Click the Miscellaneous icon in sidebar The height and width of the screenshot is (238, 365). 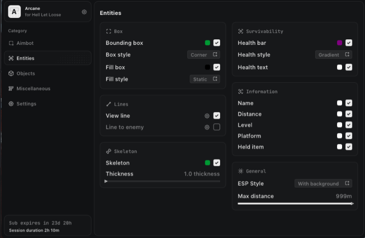click(x=11, y=89)
